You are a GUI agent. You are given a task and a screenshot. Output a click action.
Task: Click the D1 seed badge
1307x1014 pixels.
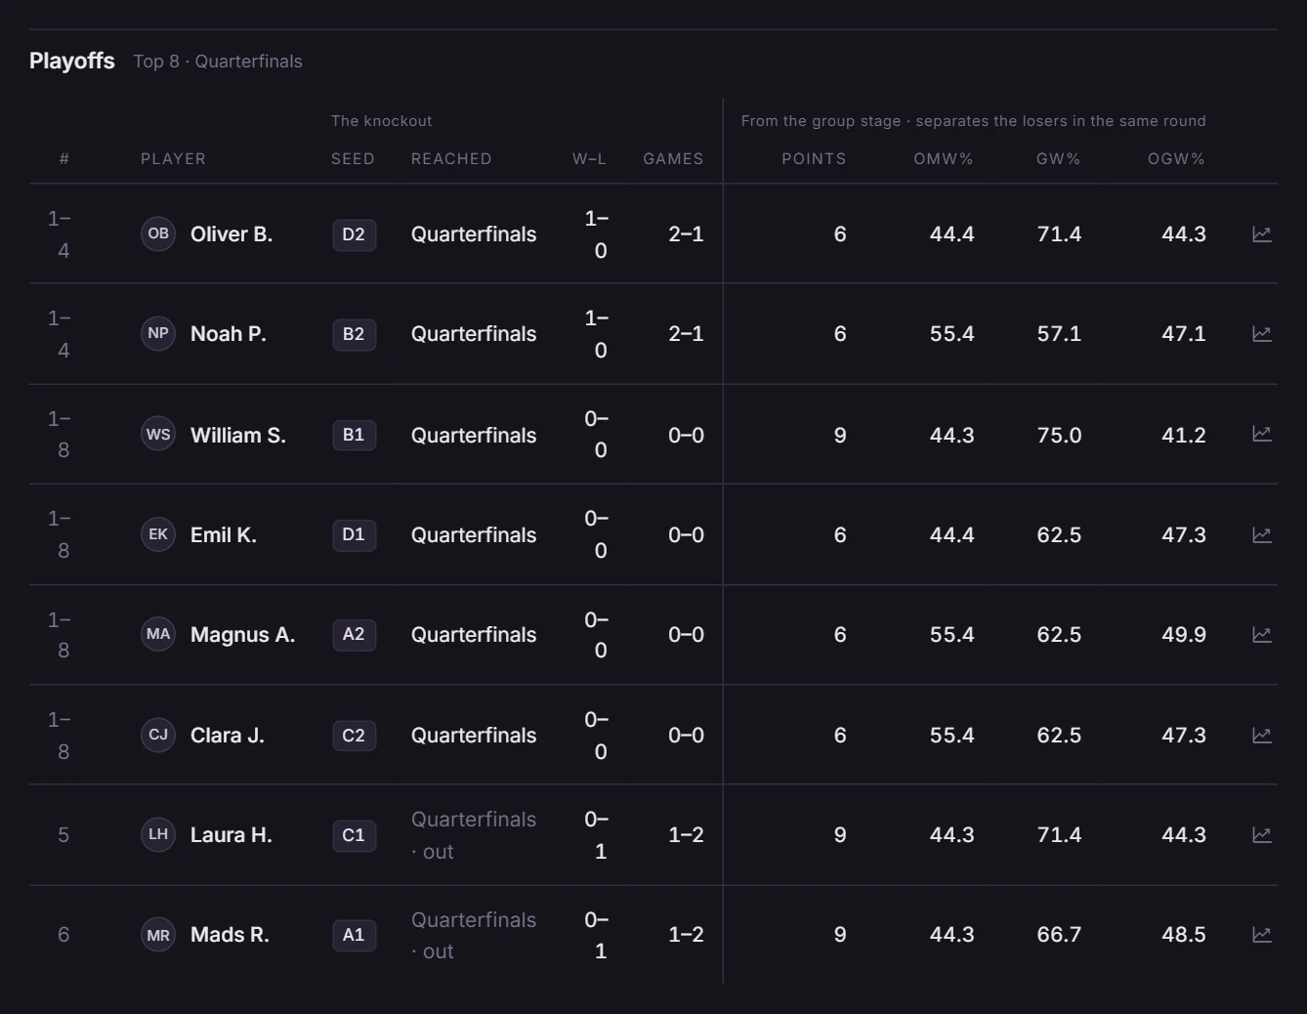[x=354, y=534]
